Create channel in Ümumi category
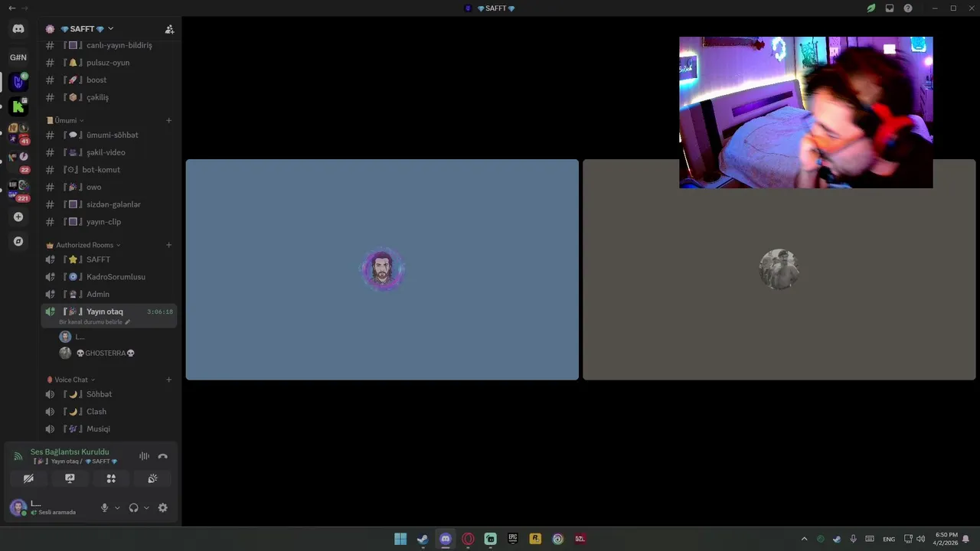 [168, 120]
